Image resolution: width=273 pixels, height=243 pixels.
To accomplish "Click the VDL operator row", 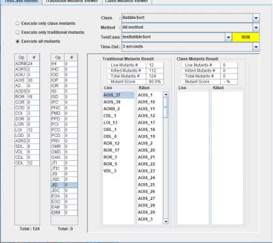I will [27, 152].
